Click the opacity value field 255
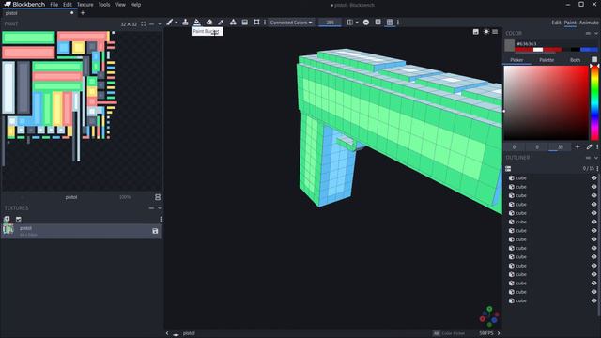This screenshot has height=338, width=601. tap(330, 23)
